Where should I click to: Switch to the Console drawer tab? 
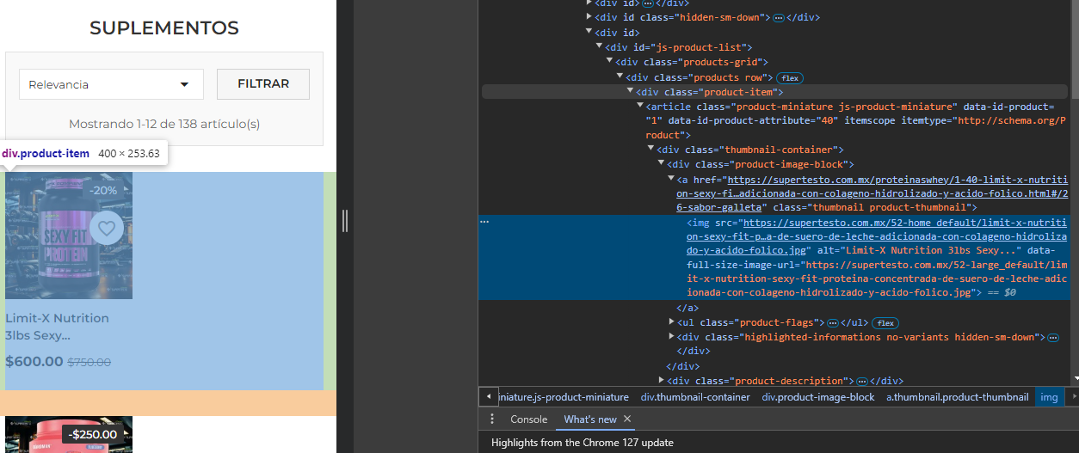point(529,419)
